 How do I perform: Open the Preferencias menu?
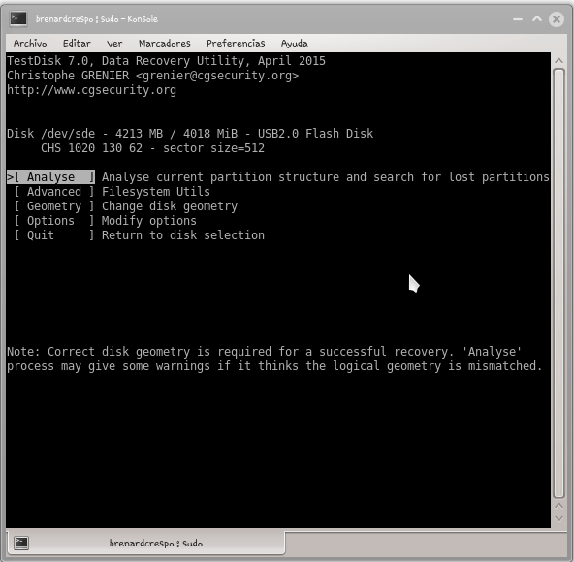point(236,44)
